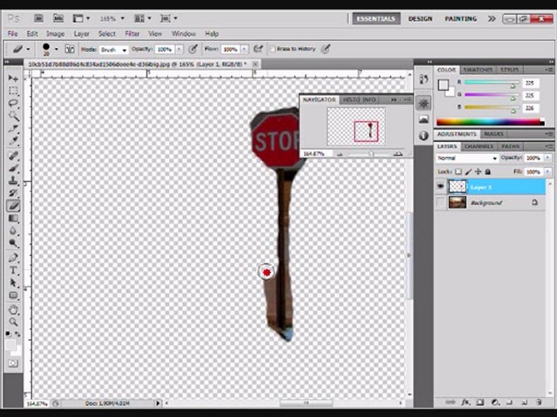Select the Crop tool
Screen dimensions: 557x417
tap(13, 128)
